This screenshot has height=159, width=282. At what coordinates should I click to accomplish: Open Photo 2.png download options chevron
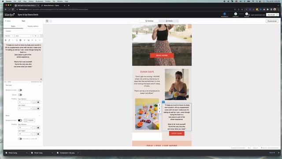[x=27, y=153]
